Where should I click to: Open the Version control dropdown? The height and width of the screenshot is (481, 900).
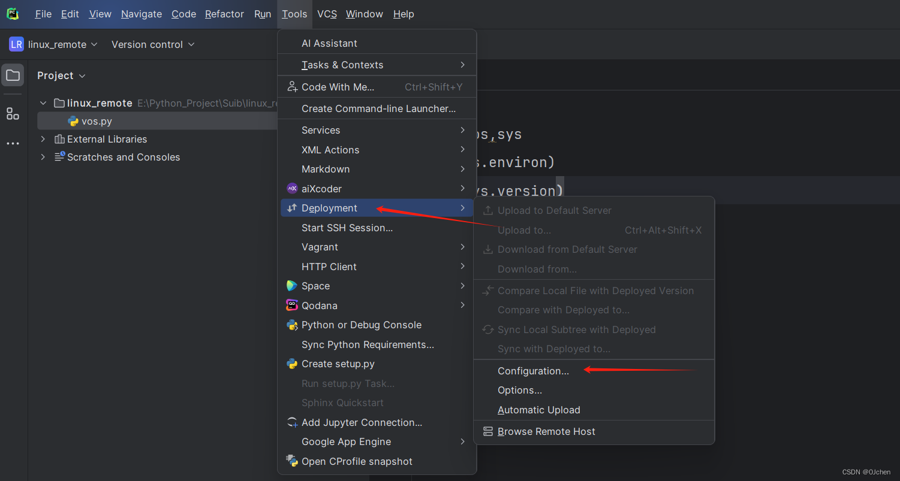pos(153,44)
